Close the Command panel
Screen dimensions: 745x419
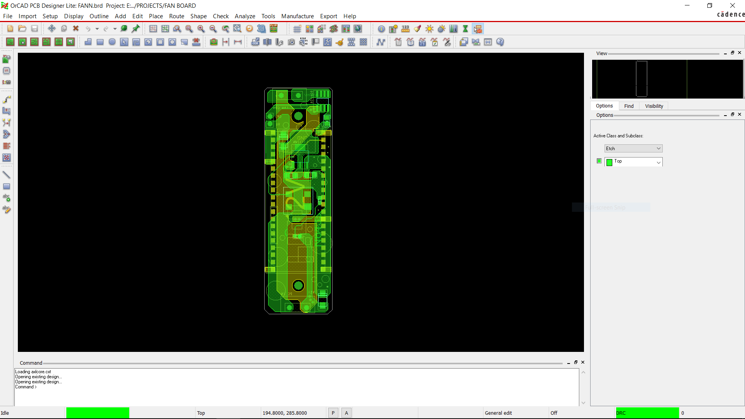(583, 362)
